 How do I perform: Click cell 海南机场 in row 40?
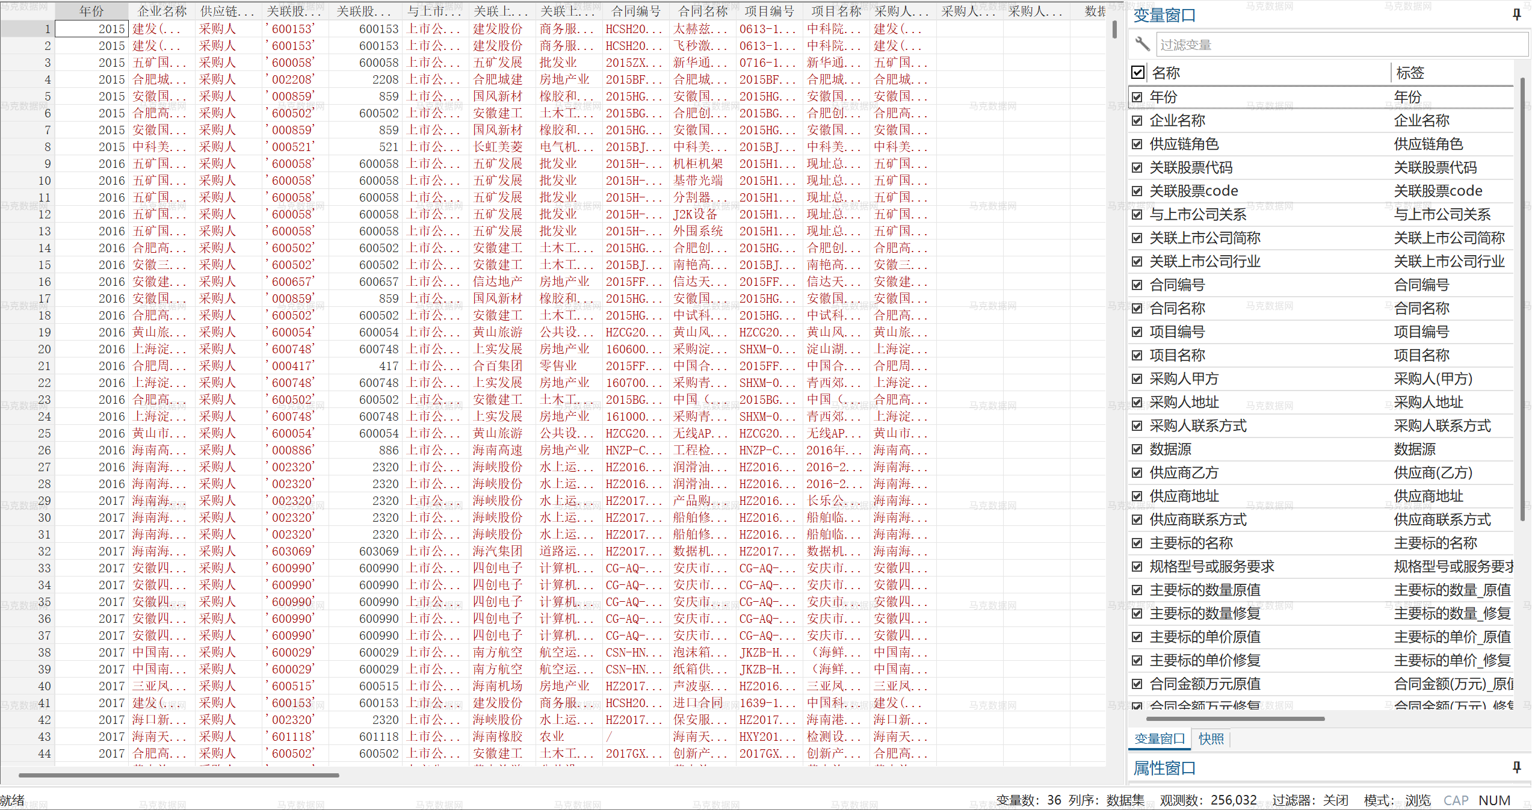tap(502, 686)
